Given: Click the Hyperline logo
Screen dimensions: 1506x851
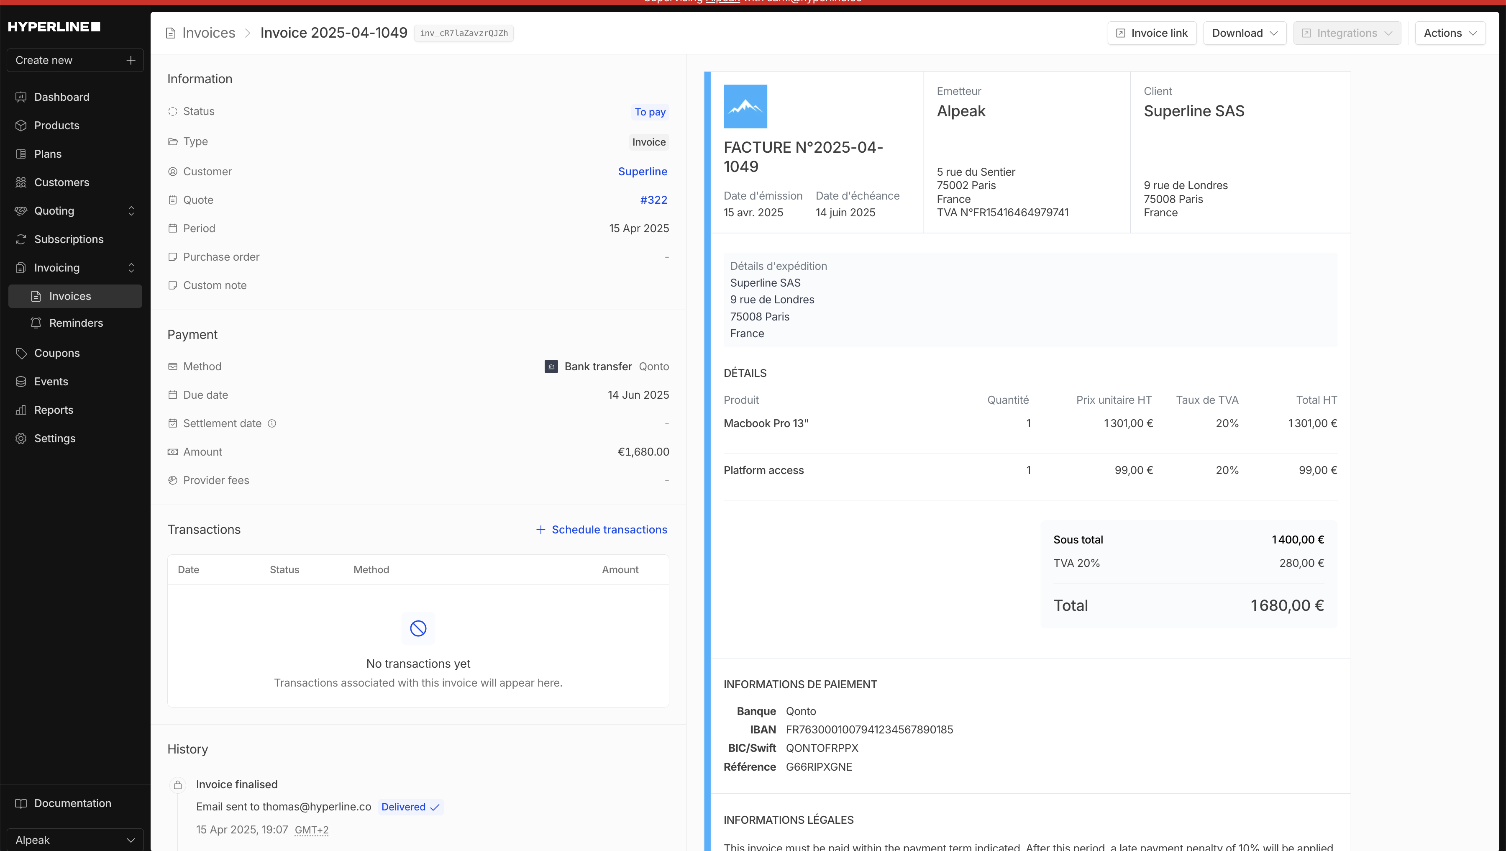Looking at the screenshot, I should [54, 27].
